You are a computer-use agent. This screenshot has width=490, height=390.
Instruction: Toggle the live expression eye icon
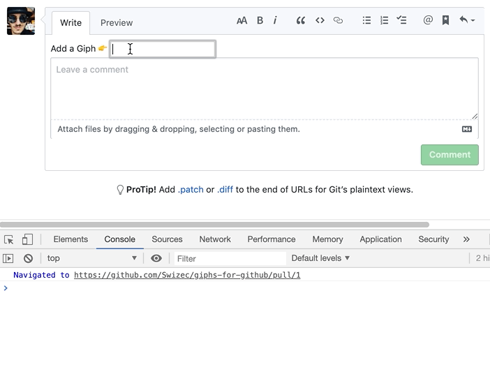pos(156,258)
